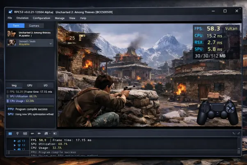Click the SPU: 5.8 ms overlay reading
Viewport: 247px width, 165px height.
208,49
